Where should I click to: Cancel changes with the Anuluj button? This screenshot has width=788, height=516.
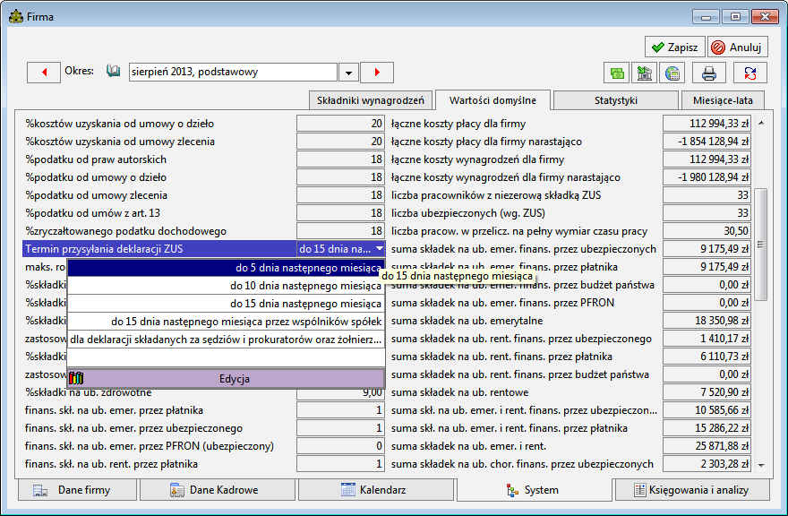click(x=738, y=47)
